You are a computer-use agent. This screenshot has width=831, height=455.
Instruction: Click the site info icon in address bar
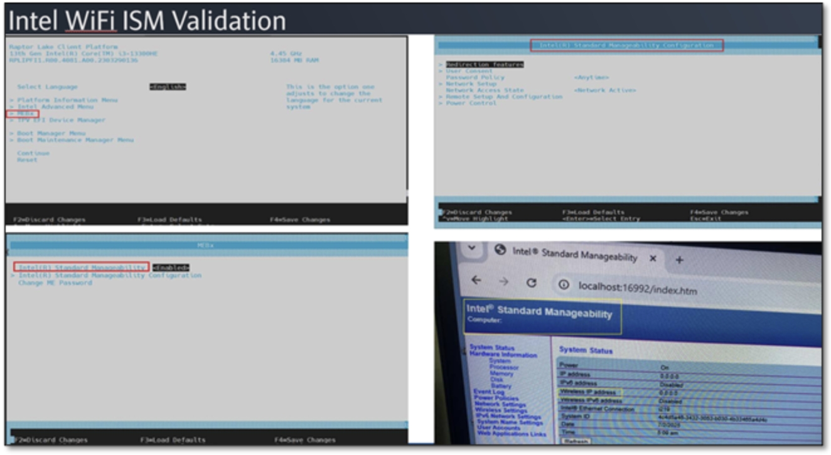tap(564, 285)
